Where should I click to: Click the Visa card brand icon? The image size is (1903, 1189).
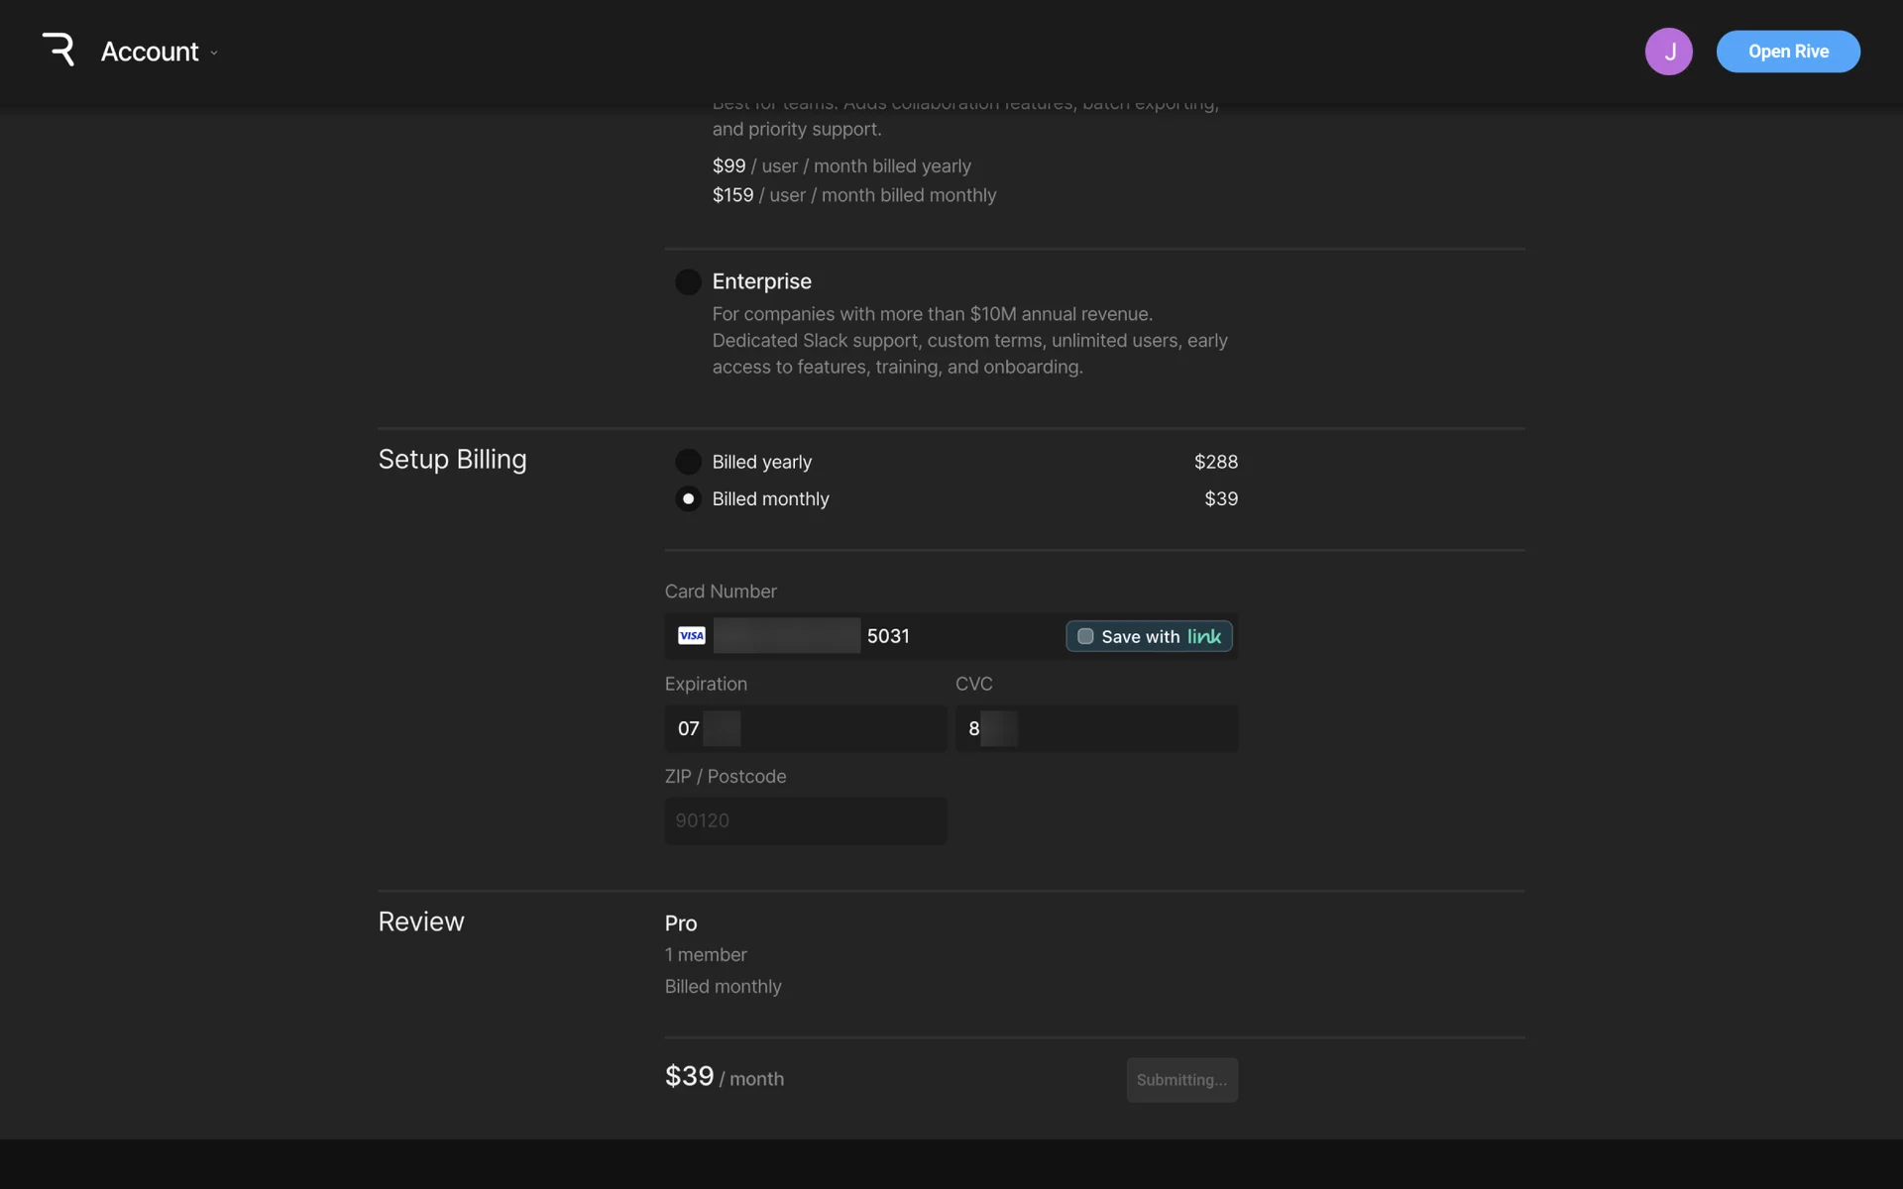click(691, 636)
